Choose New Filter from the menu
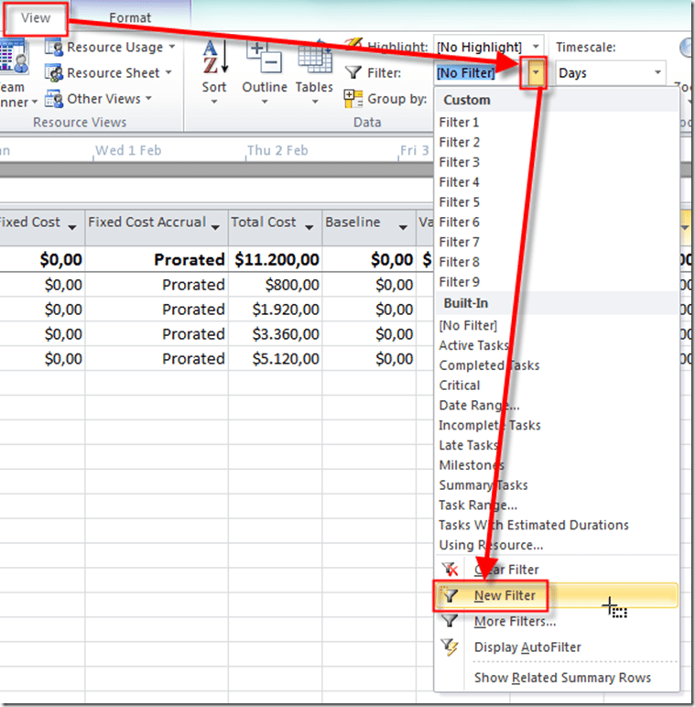 (x=505, y=596)
